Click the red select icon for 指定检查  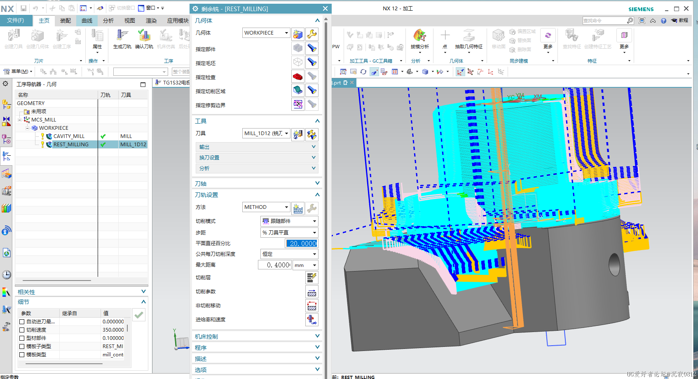tap(298, 76)
